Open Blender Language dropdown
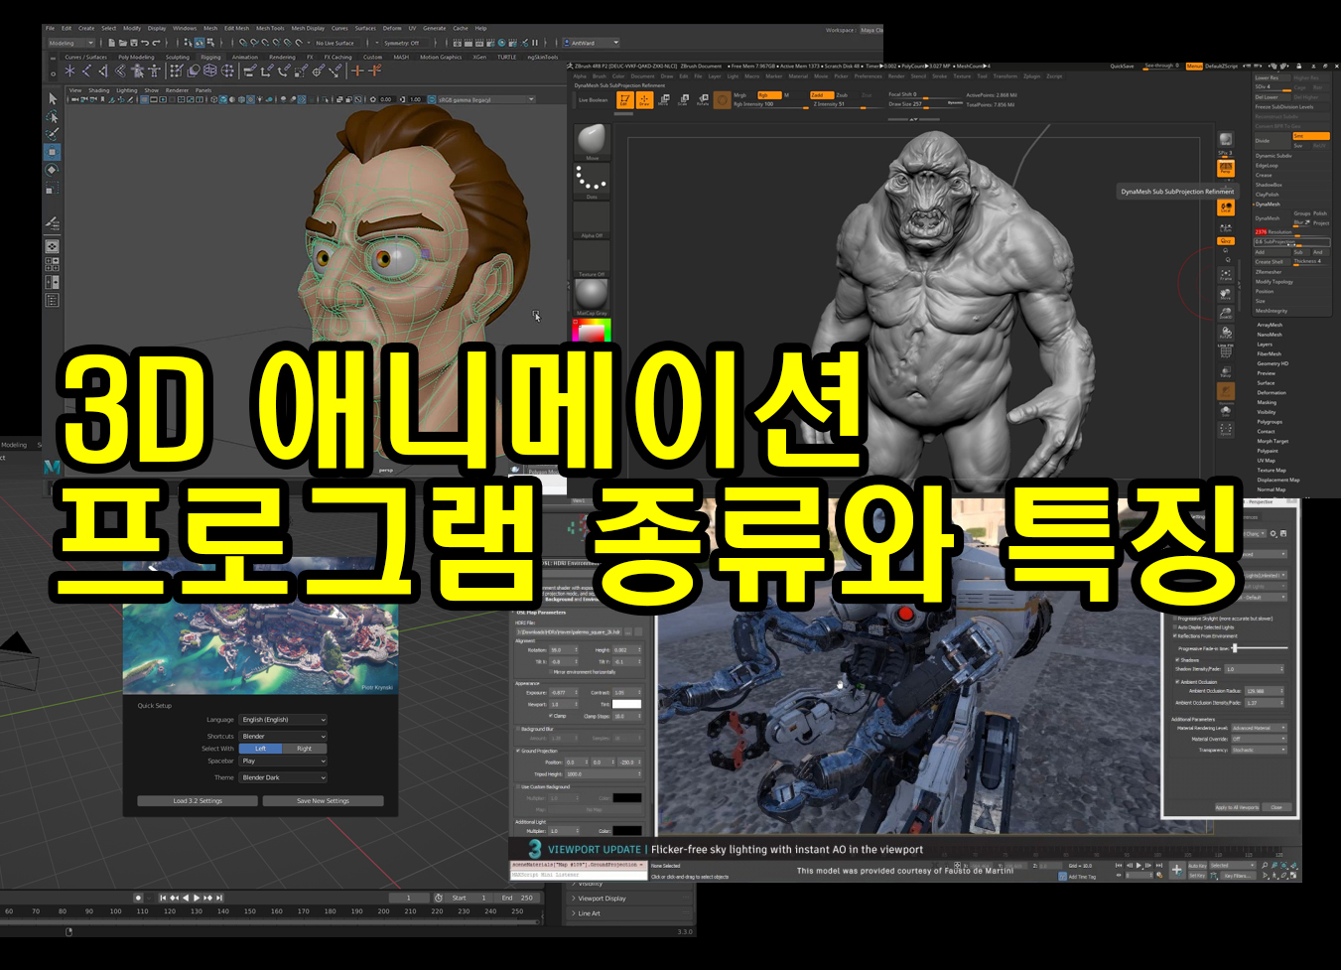 pyautogui.click(x=283, y=720)
